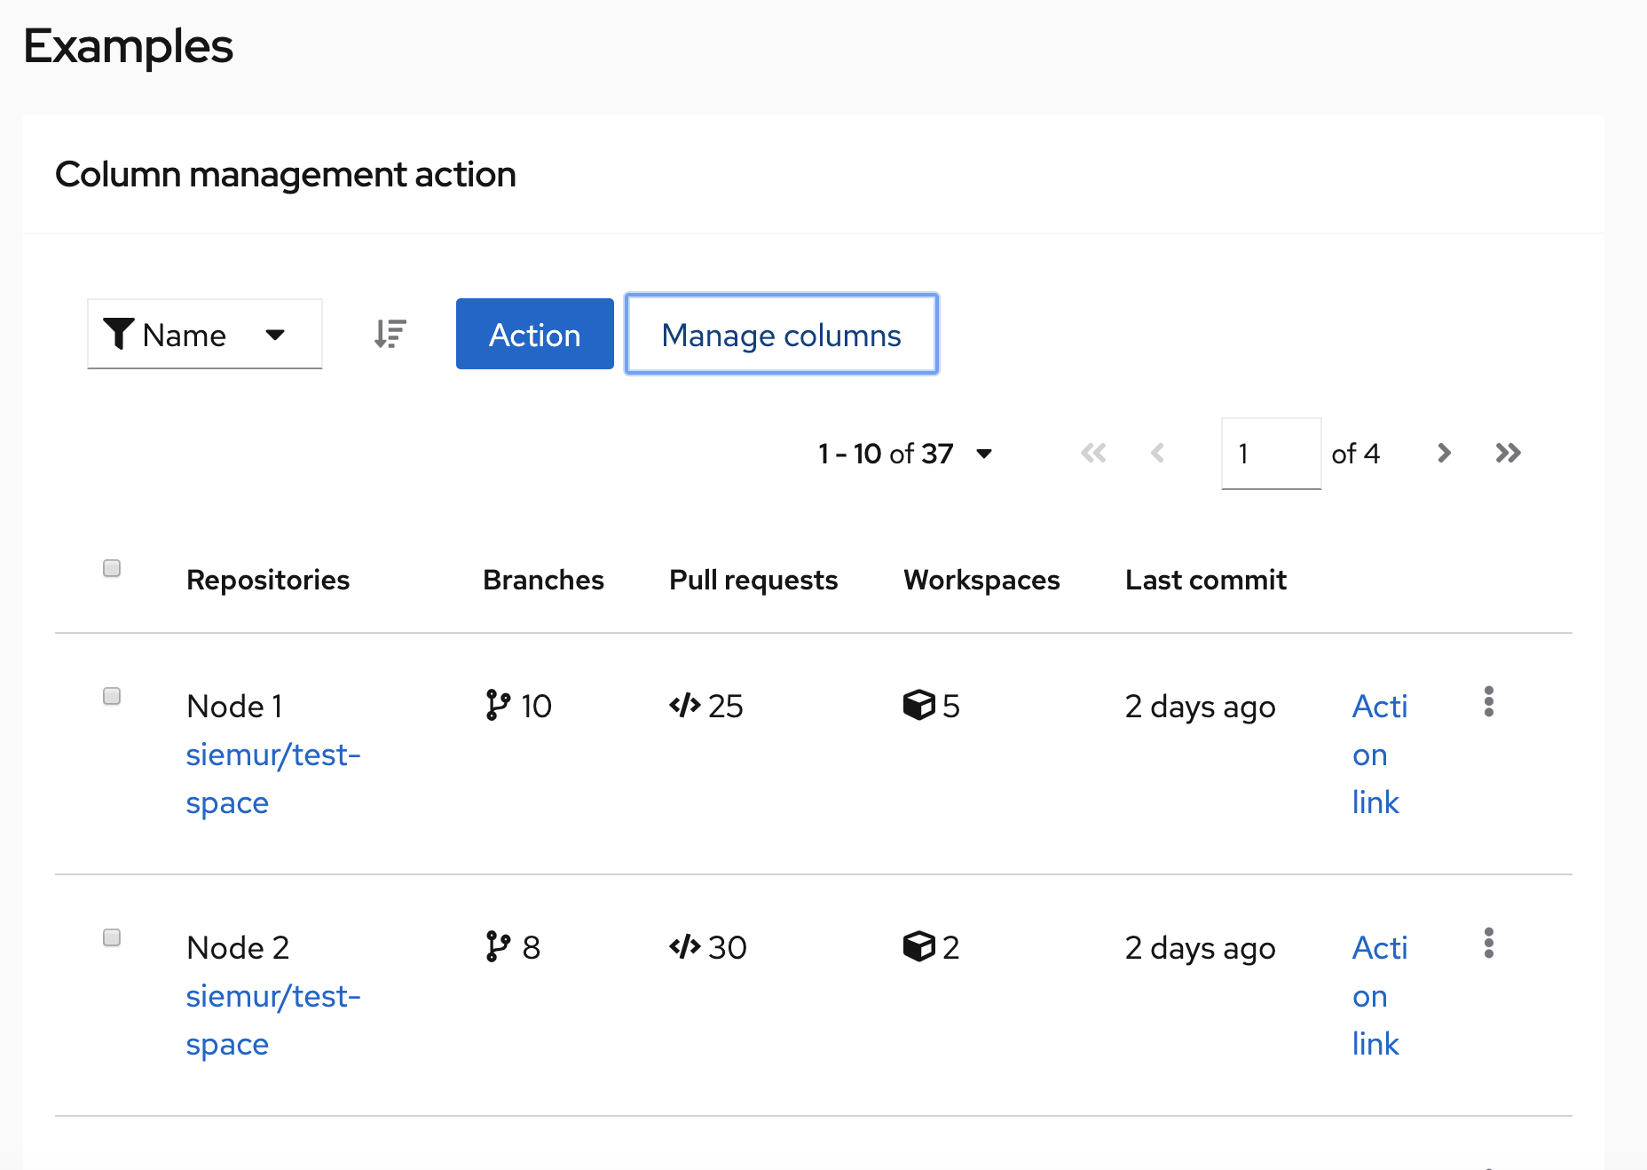Click the workspace cube icon for Node 1
Image resolution: width=1647 pixels, height=1170 pixels.
(x=919, y=706)
